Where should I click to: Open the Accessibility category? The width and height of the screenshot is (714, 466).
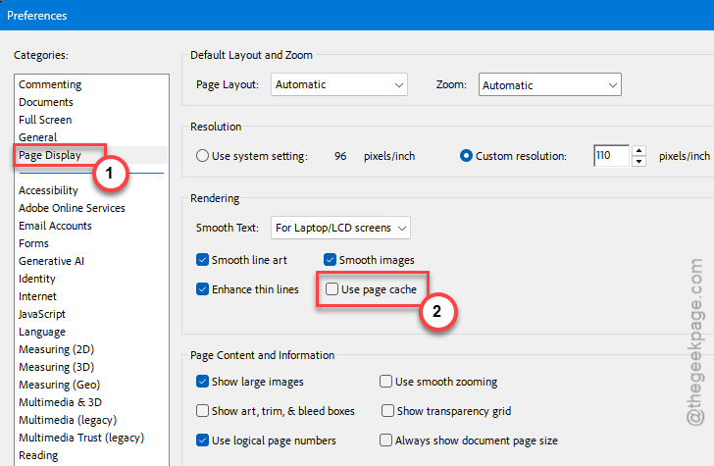[x=48, y=190]
